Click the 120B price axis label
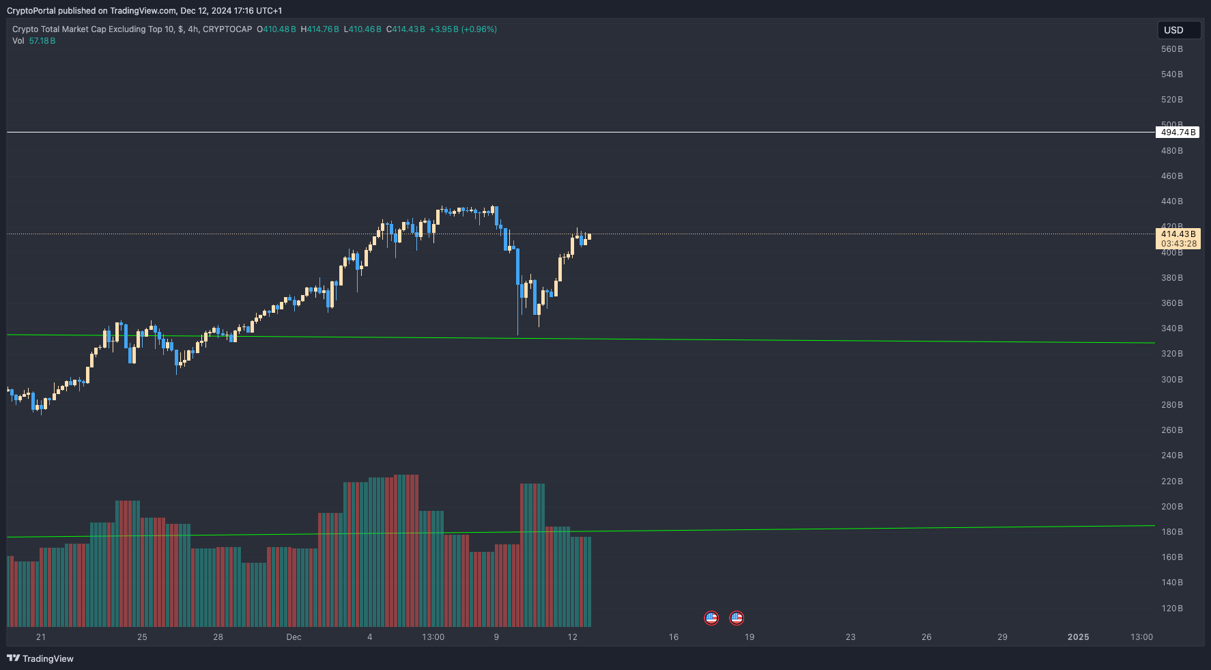 [x=1172, y=609]
